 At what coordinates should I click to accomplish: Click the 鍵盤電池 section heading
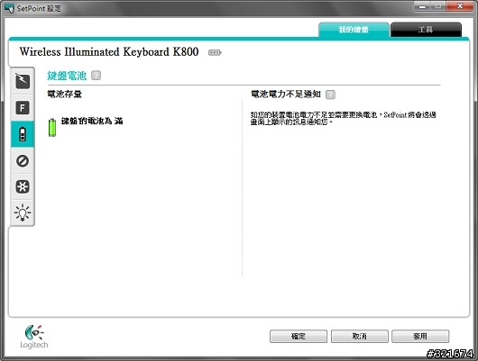(x=67, y=76)
